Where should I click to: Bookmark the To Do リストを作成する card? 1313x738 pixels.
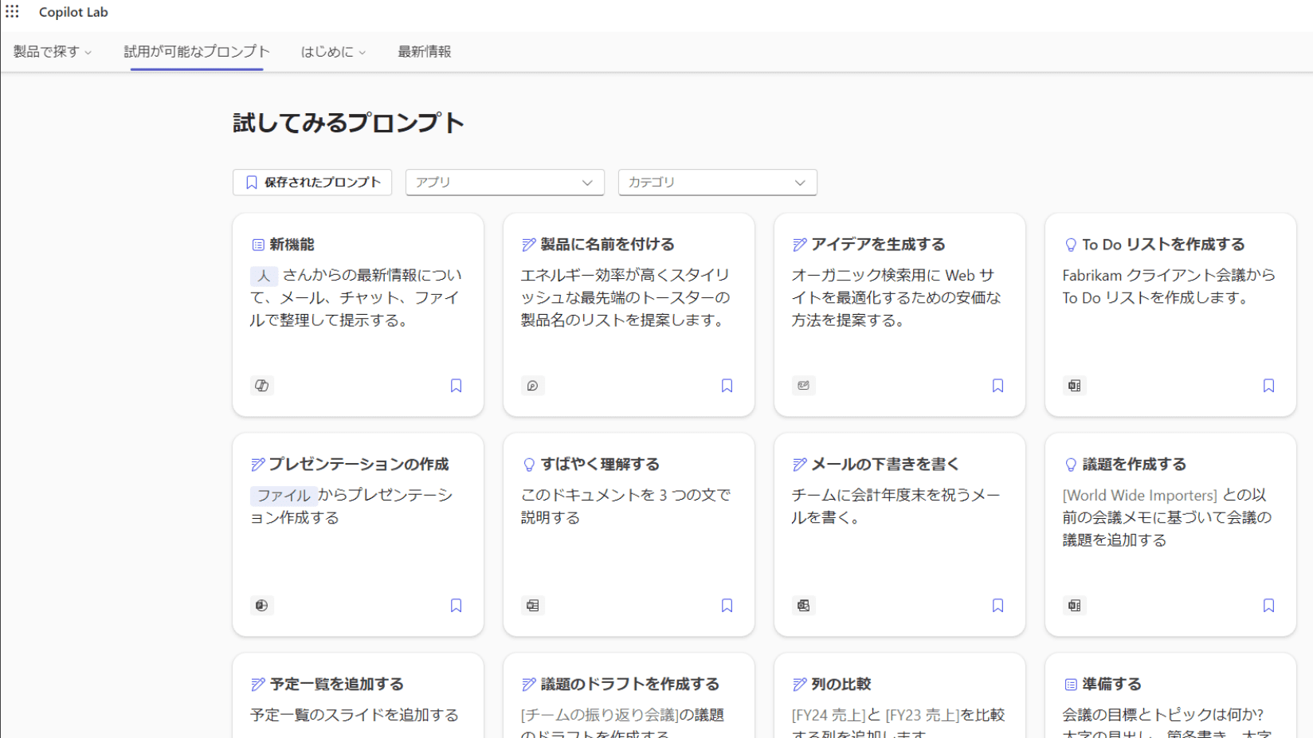click(x=1268, y=386)
